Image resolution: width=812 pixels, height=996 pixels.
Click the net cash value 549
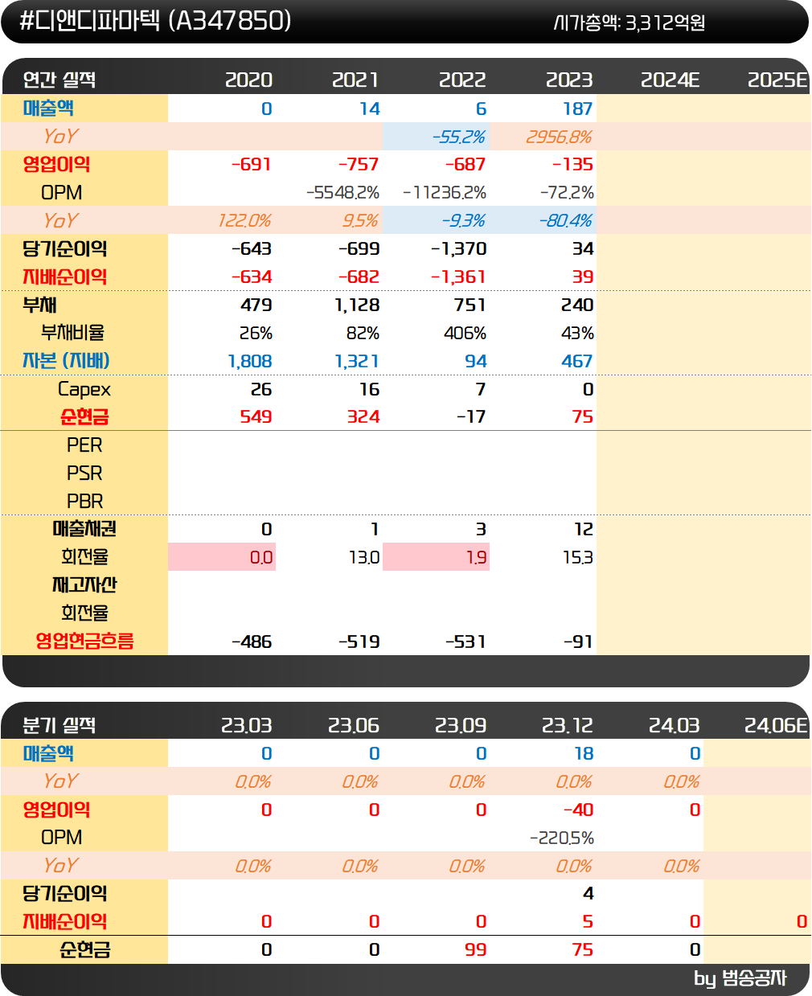(x=256, y=416)
